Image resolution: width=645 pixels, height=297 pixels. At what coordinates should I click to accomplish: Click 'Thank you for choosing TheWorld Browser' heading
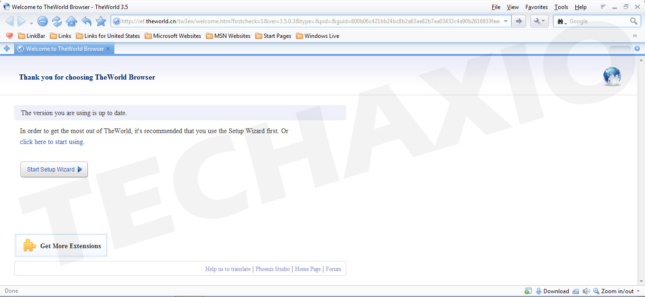pos(87,77)
